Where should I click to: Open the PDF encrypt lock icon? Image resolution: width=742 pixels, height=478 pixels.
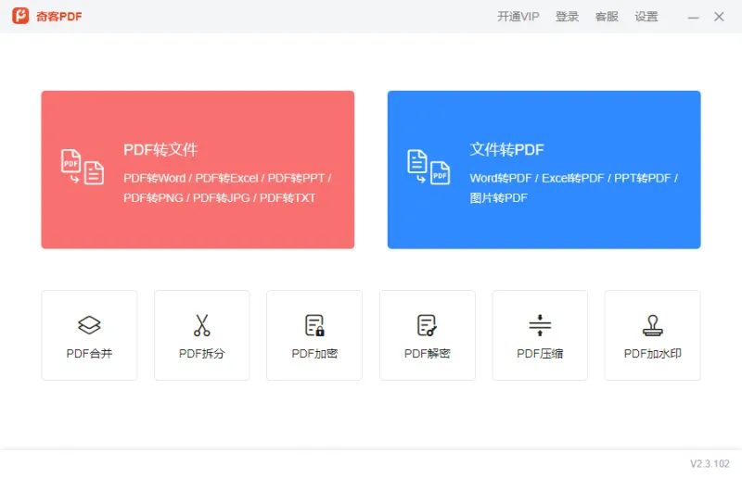314,325
